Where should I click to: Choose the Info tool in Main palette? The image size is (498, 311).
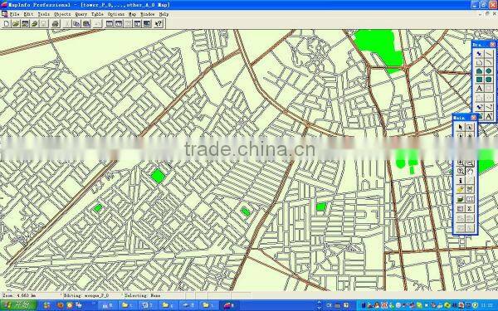[460, 181]
